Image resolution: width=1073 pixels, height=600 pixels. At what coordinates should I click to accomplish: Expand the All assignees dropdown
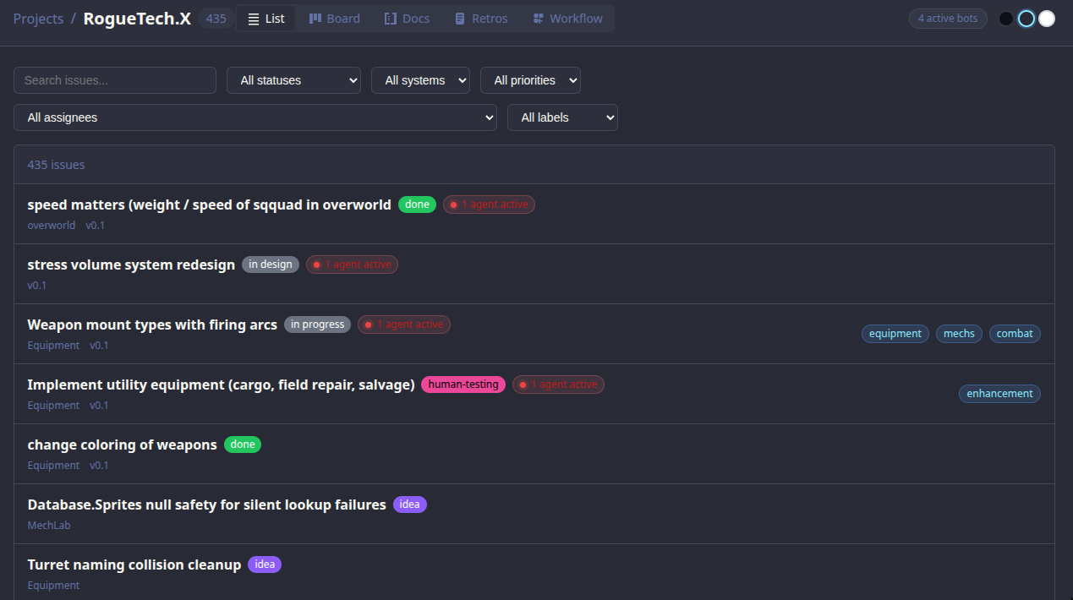255,117
